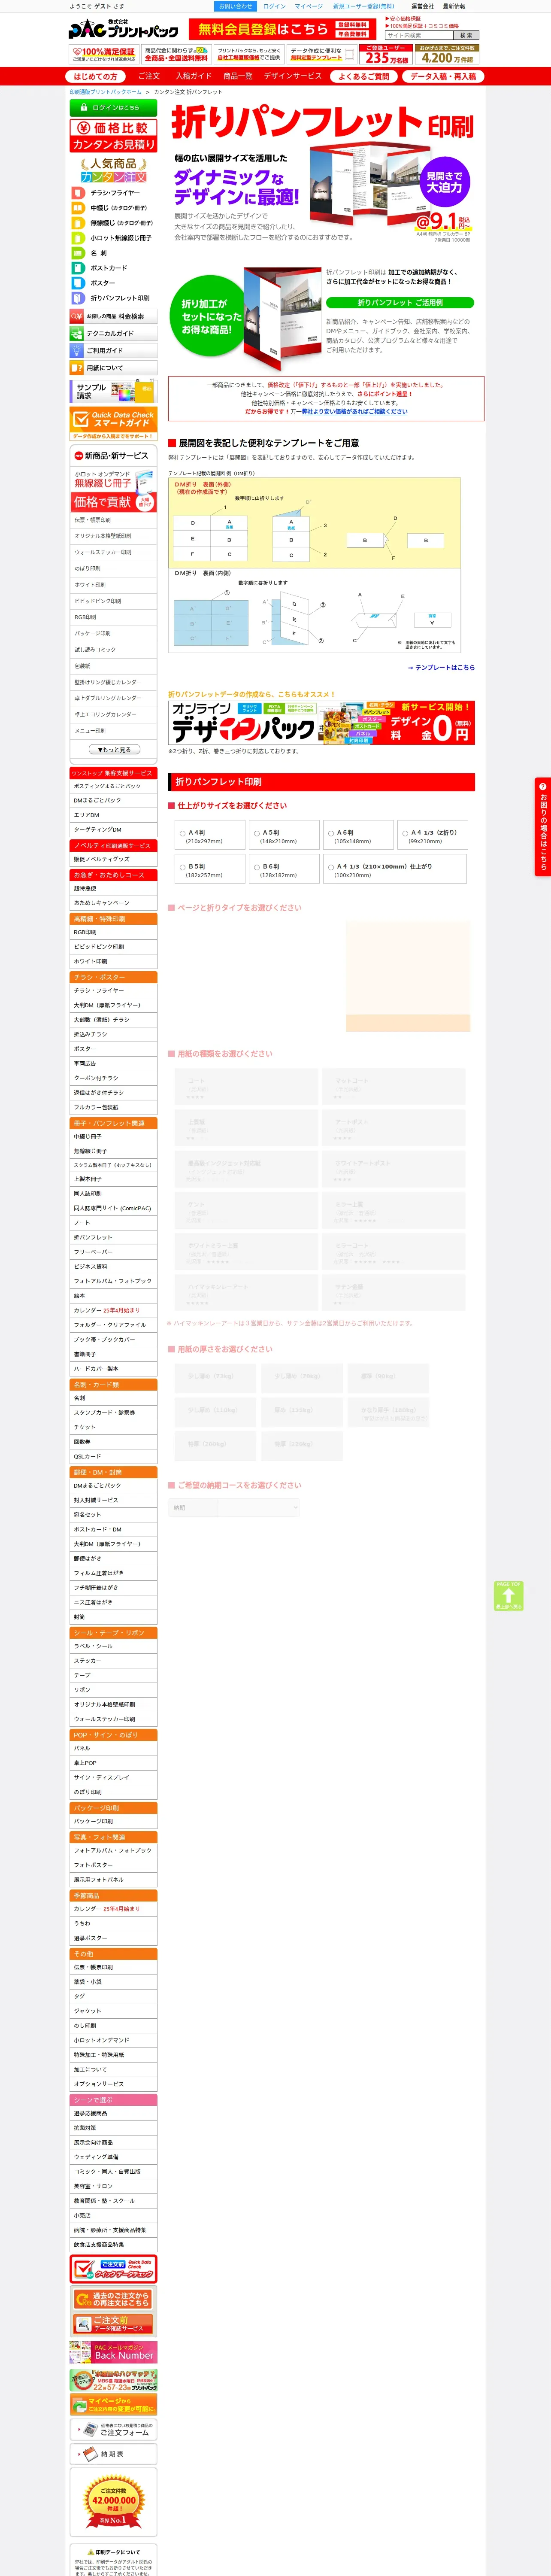Viewport: 551px width, 2576px height.
Task: Click 印刷通販プリントパックホーム breadcrumb link
Action: pyautogui.click(x=105, y=92)
